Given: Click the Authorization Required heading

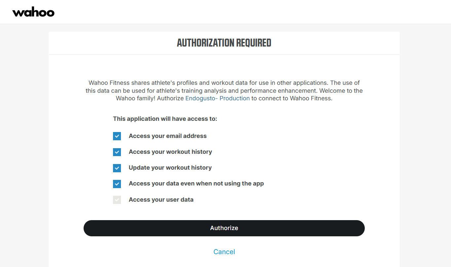Looking at the screenshot, I should [224, 43].
